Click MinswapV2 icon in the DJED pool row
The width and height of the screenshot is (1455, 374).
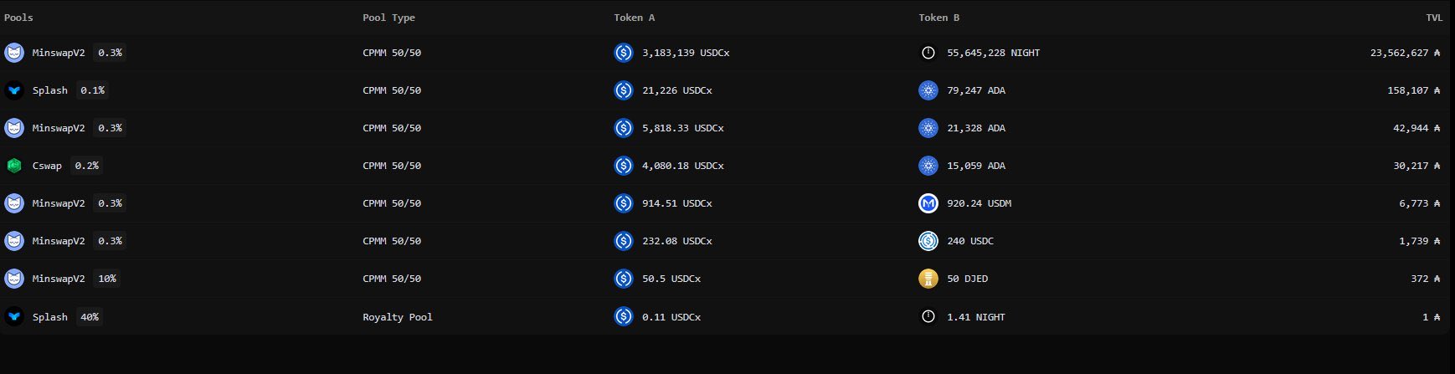pos(14,279)
